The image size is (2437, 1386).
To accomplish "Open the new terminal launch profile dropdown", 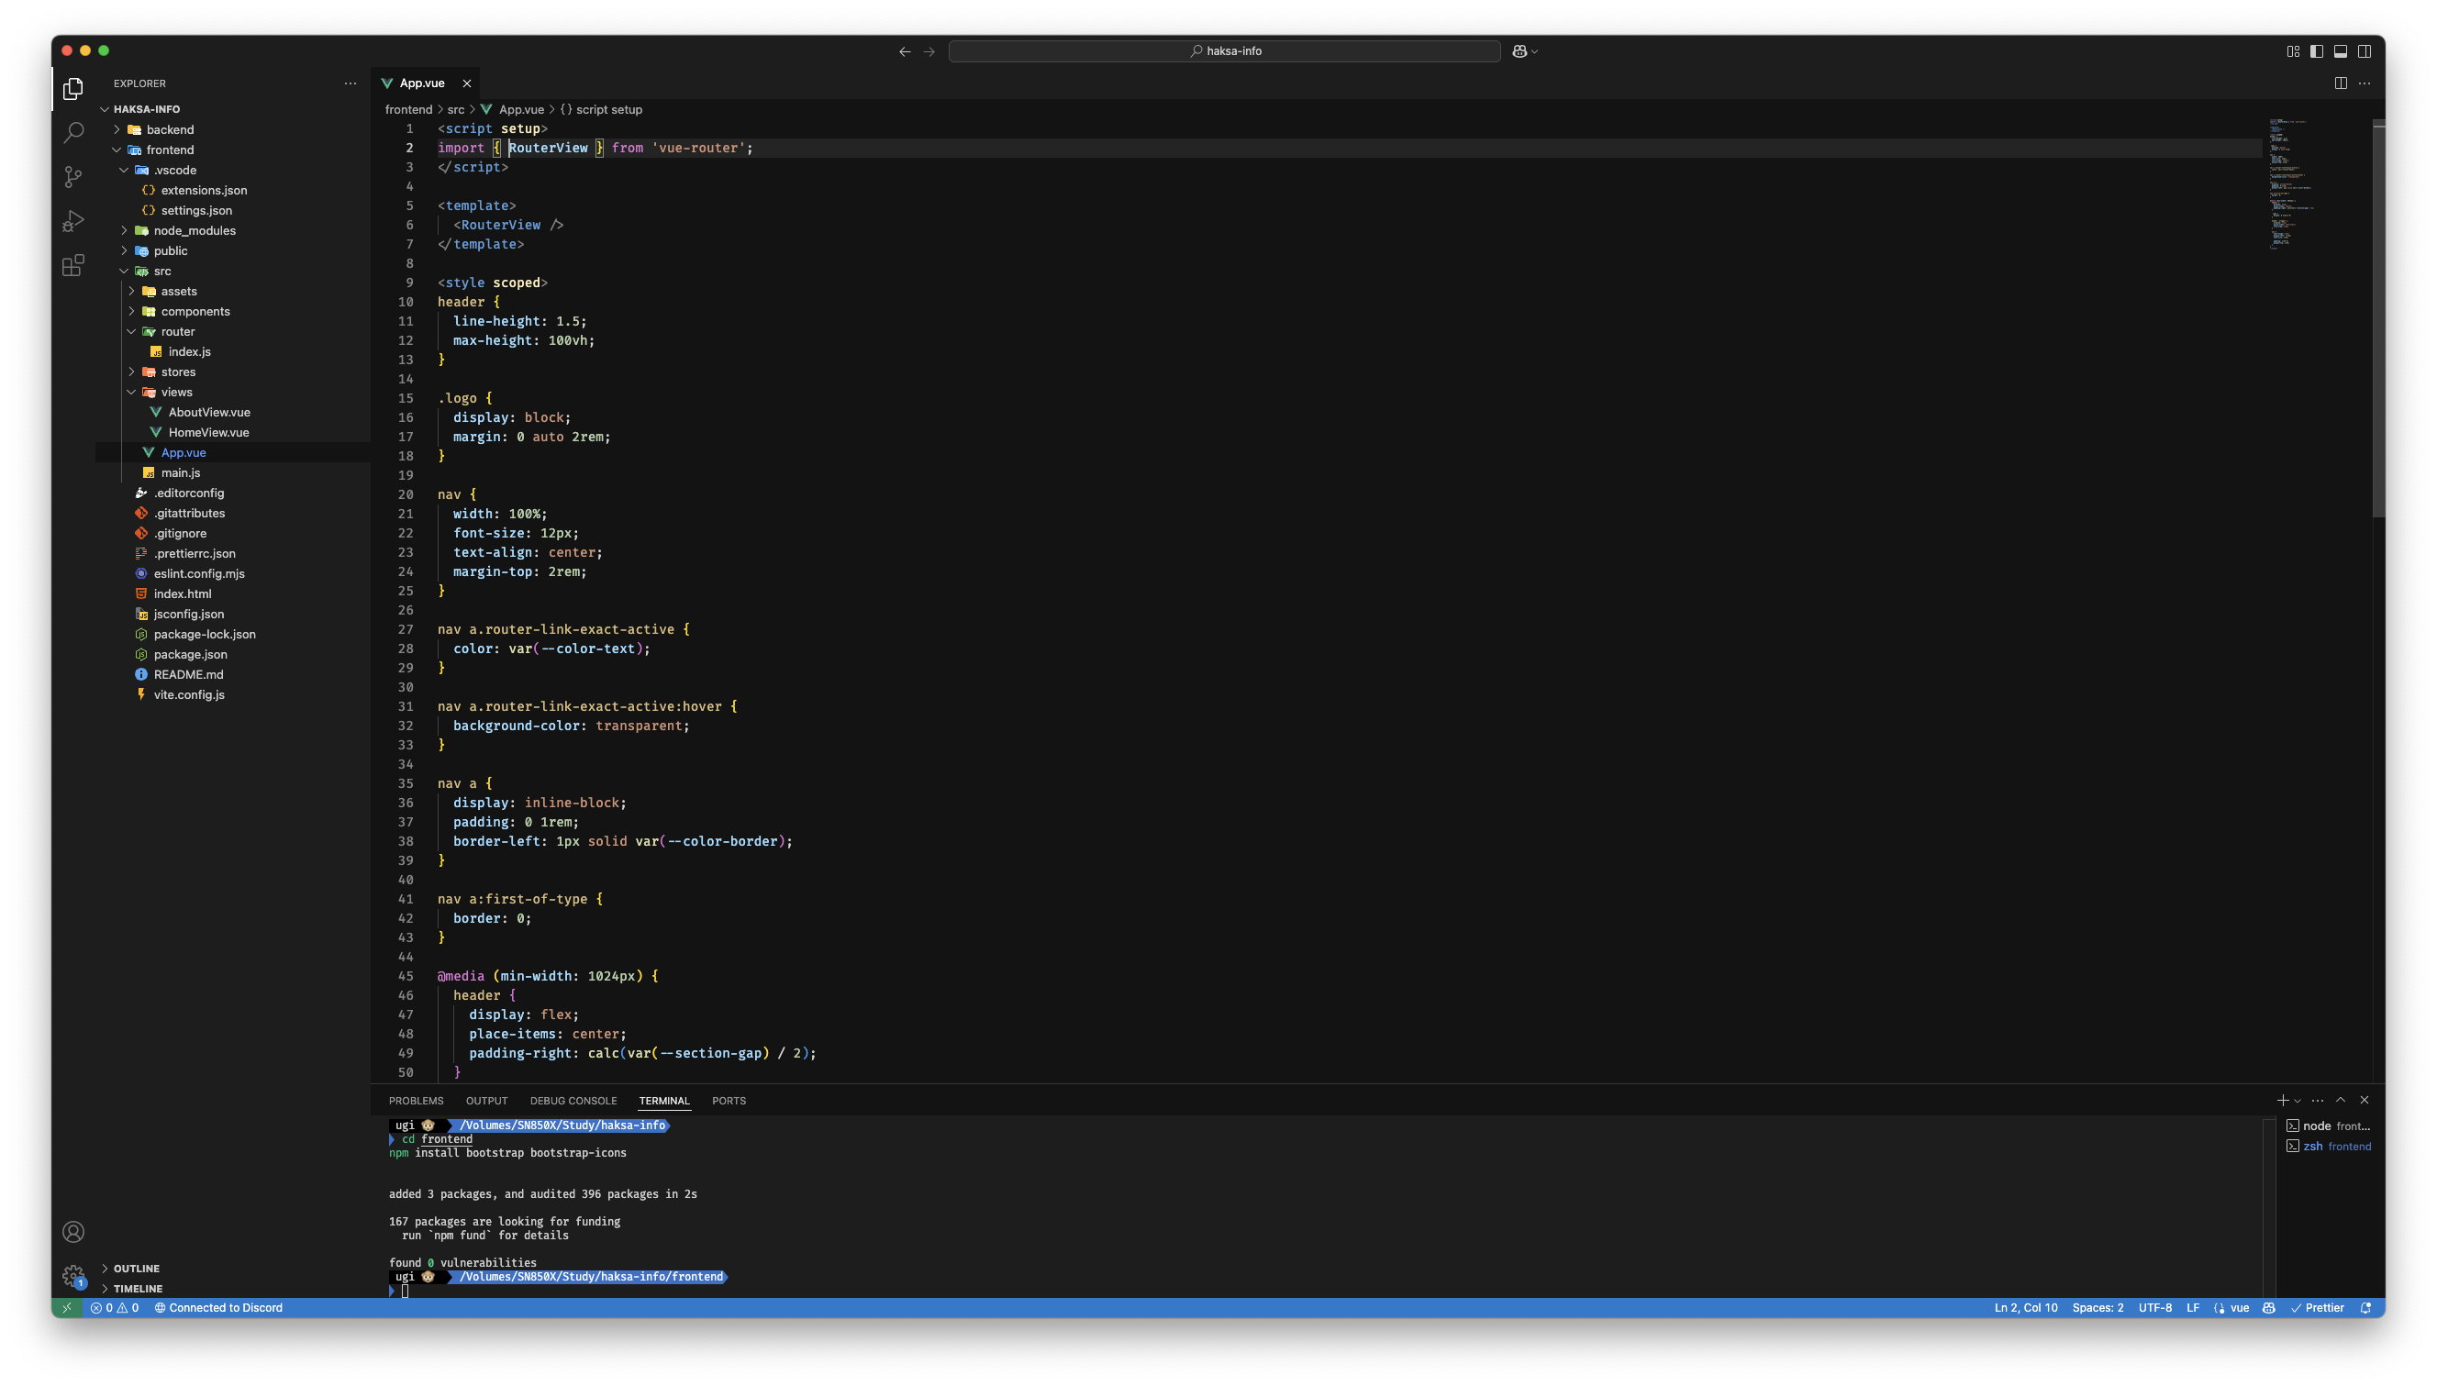I will click(x=2298, y=1102).
